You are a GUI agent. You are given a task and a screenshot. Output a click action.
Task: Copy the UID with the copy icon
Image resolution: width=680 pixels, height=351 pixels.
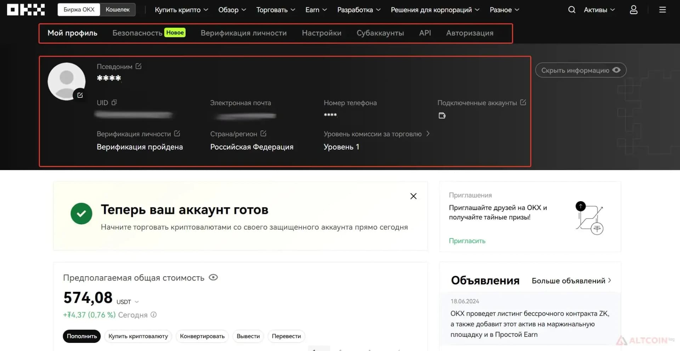[114, 102]
